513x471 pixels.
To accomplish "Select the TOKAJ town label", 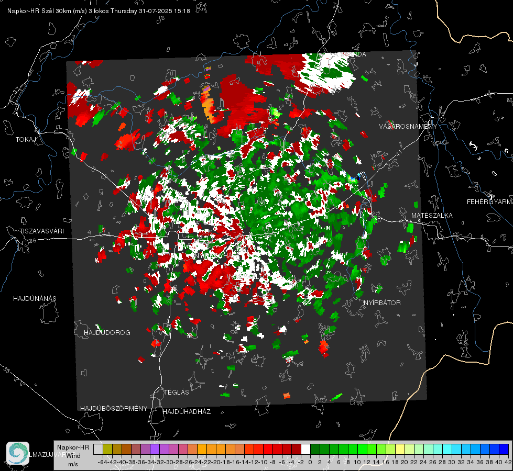I will coord(26,140).
